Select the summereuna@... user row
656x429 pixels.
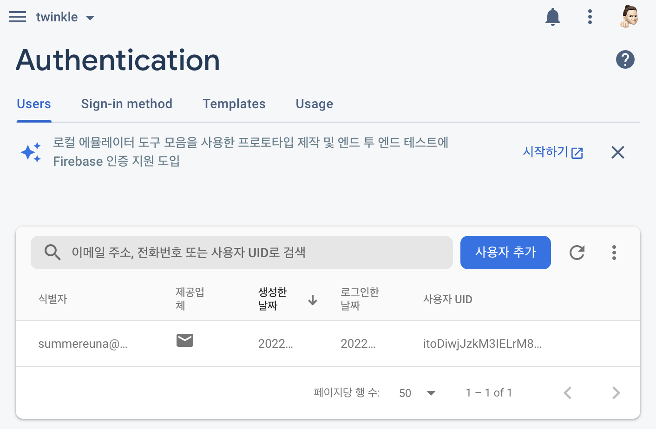pos(328,344)
